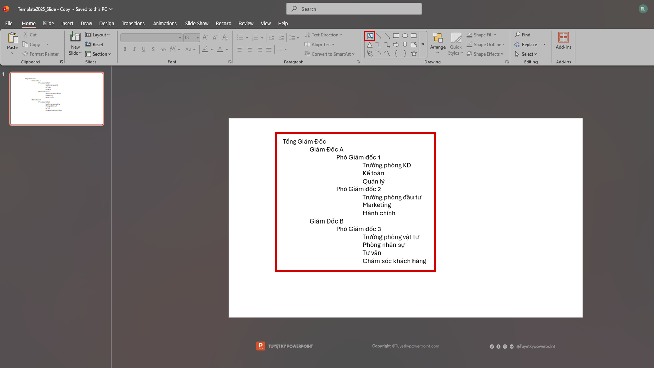Click the Increase Font Size icon
Image resolution: width=654 pixels, height=368 pixels.
click(x=205, y=37)
